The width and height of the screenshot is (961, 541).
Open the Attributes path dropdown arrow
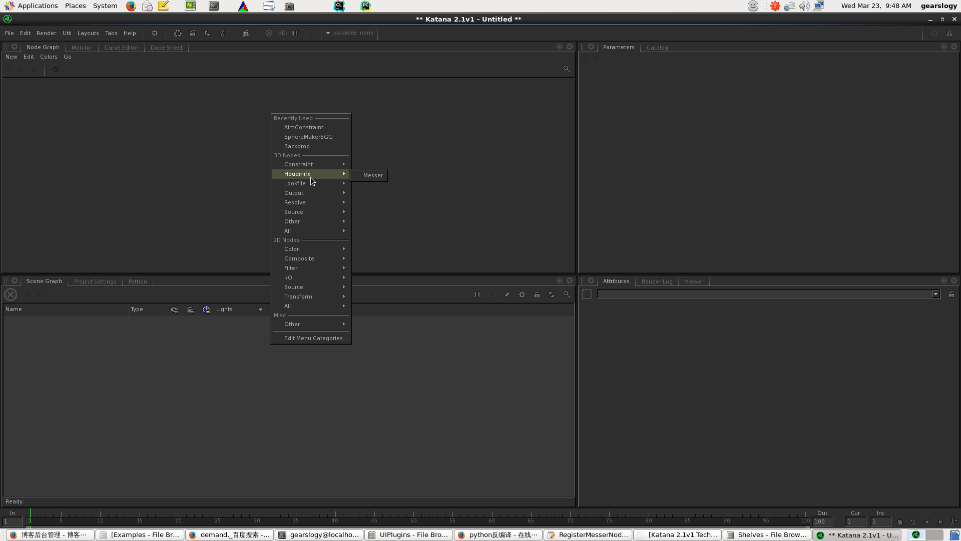pos(935,294)
